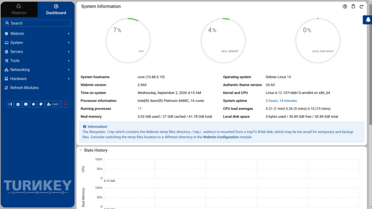The width and height of the screenshot is (372, 209).
Task: Open the notifications bell icon
Action: (368, 20)
